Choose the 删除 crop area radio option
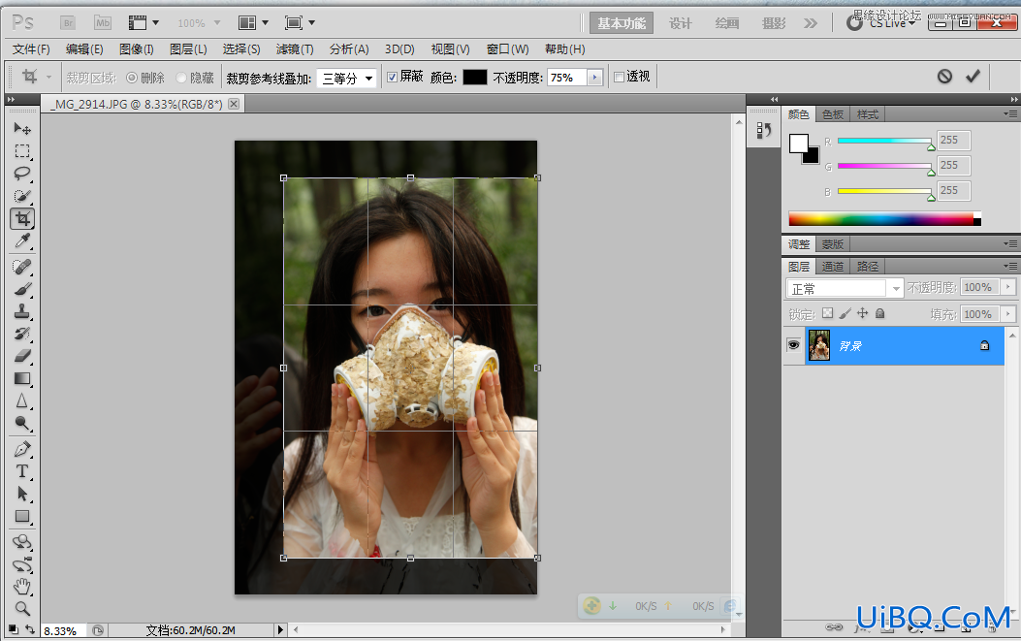This screenshot has width=1021, height=641. [x=132, y=78]
